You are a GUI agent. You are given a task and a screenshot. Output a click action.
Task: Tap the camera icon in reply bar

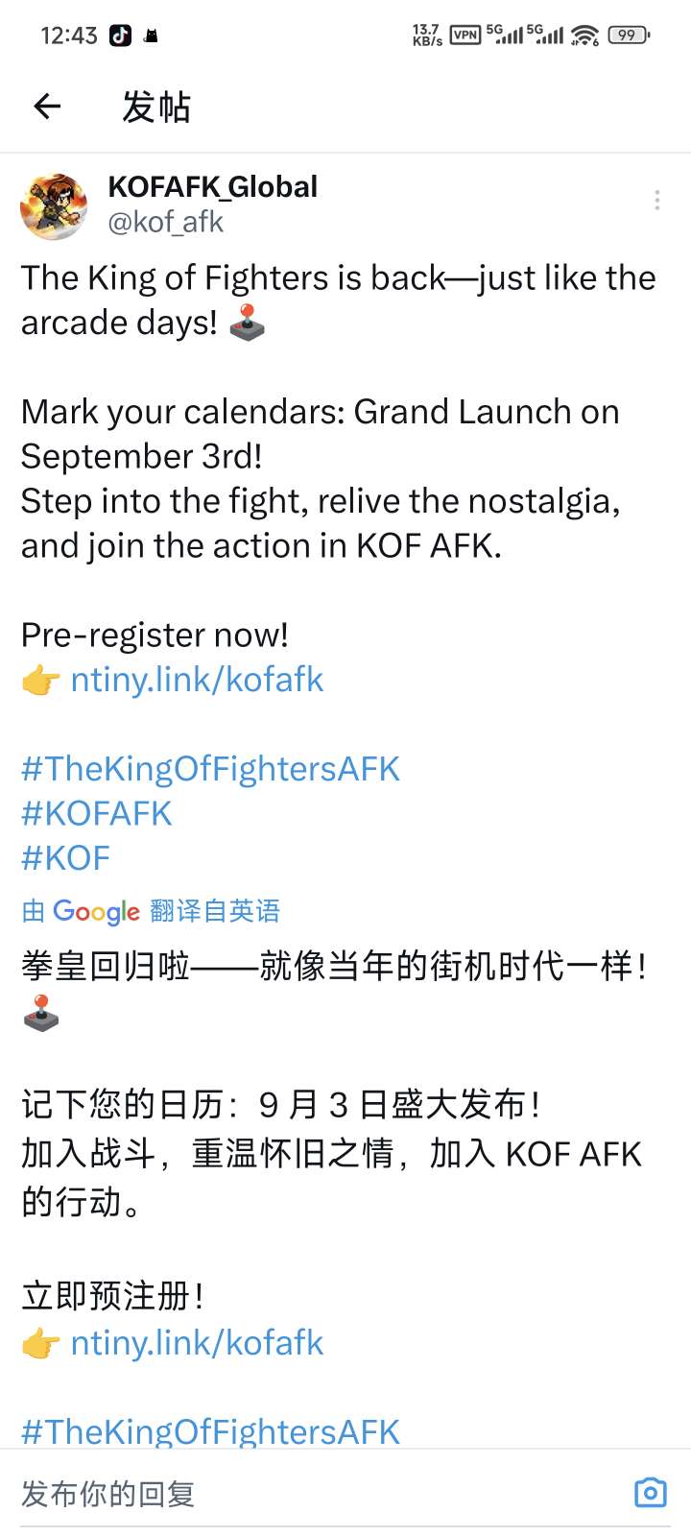(650, 1493)
